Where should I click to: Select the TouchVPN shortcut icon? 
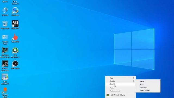point(15,38)
